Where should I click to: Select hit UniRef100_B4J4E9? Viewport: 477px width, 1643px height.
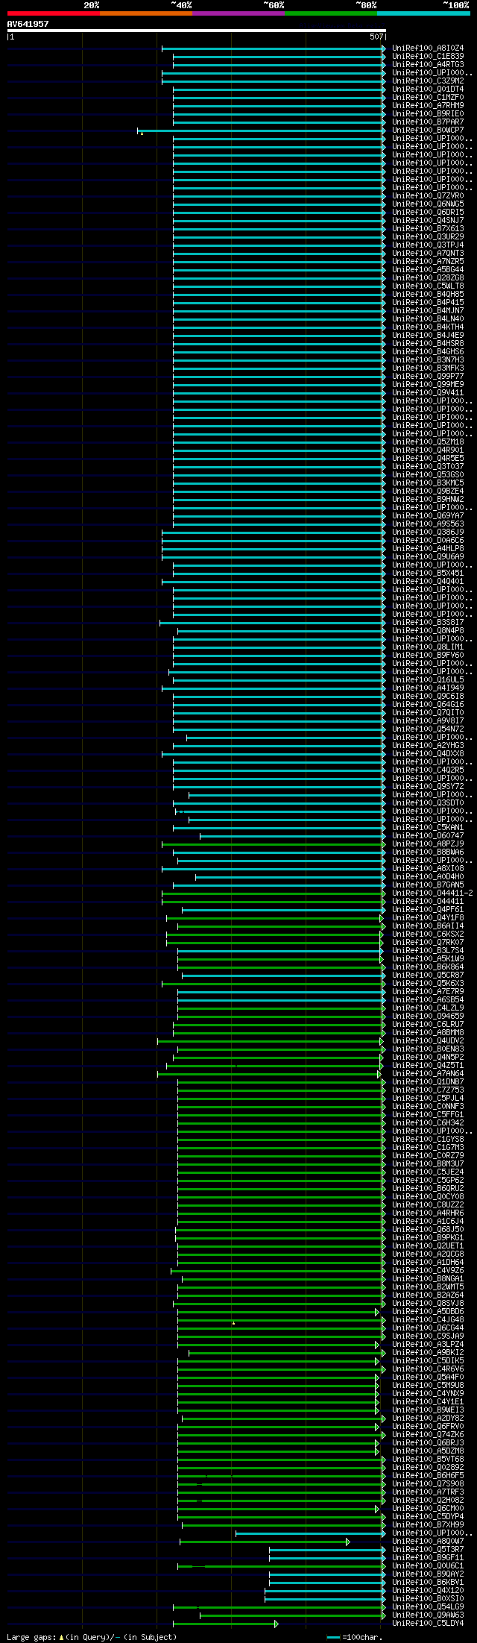click(428, 336)
